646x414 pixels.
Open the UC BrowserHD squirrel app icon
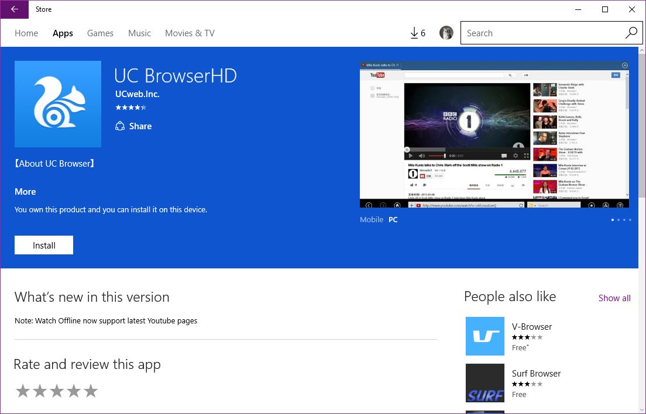(x=58, y=104)
